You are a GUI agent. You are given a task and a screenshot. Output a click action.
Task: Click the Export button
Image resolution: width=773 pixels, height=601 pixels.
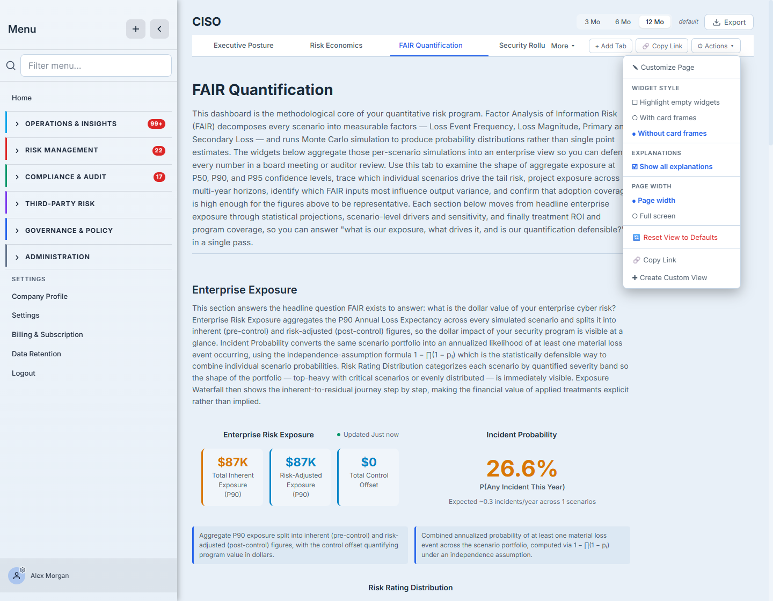(x=729, y=22)
